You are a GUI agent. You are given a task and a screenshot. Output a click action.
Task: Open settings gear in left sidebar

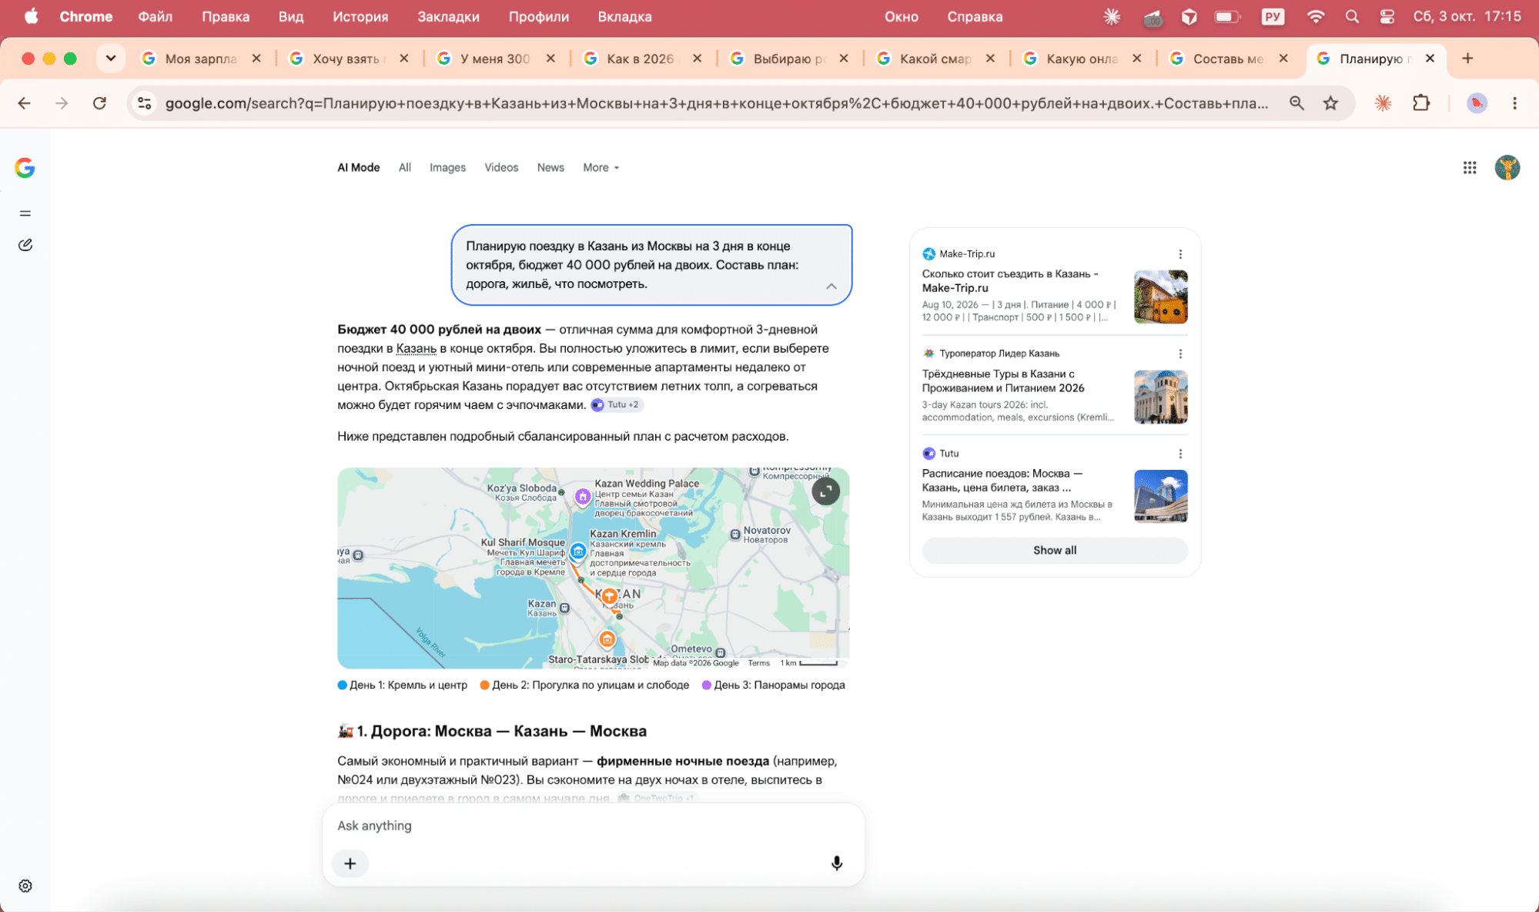[25, 886]
